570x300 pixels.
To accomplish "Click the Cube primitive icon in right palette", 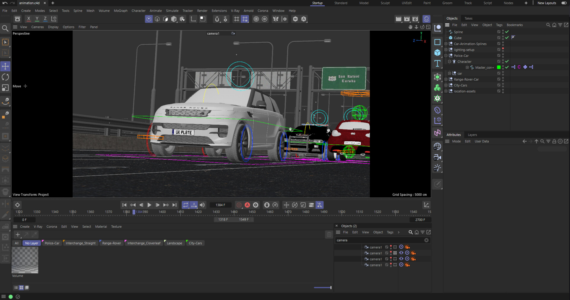I will 437,53.
